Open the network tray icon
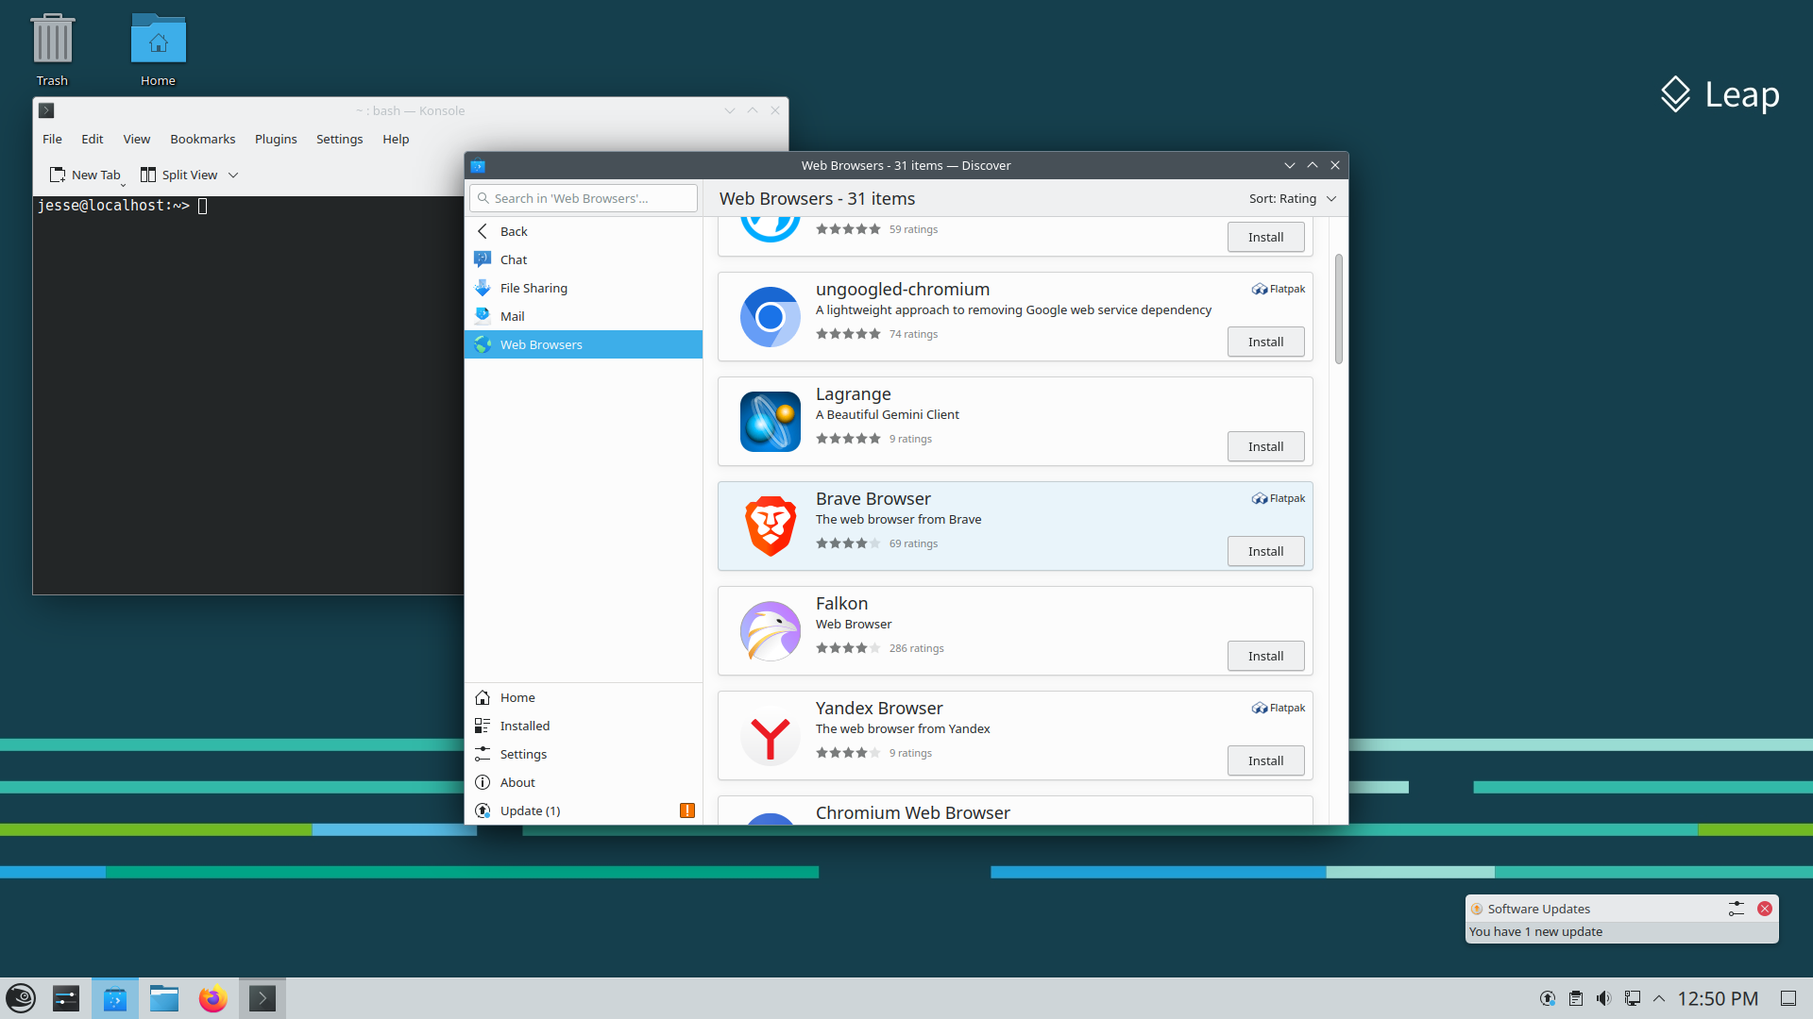Image resolution: width=1813 pixels, height=1019 pixels. tap(1632, 998)
